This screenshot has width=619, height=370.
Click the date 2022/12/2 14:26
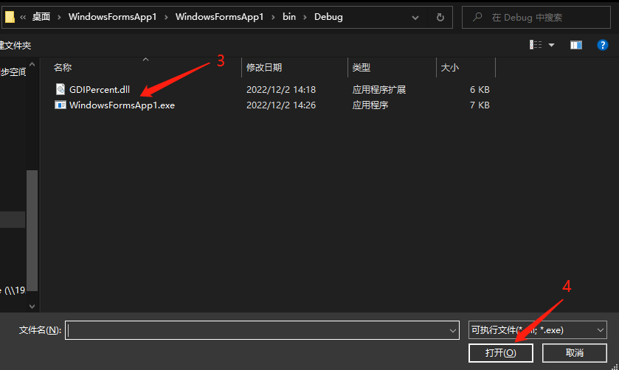(281, 105)
